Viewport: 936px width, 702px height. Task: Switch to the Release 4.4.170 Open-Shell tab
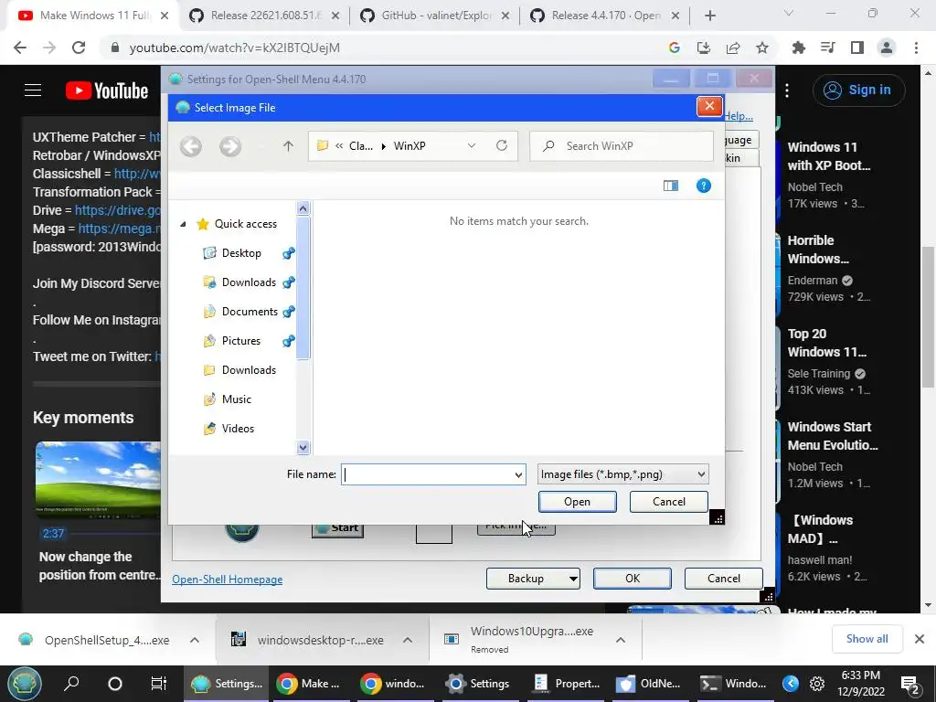605,16
